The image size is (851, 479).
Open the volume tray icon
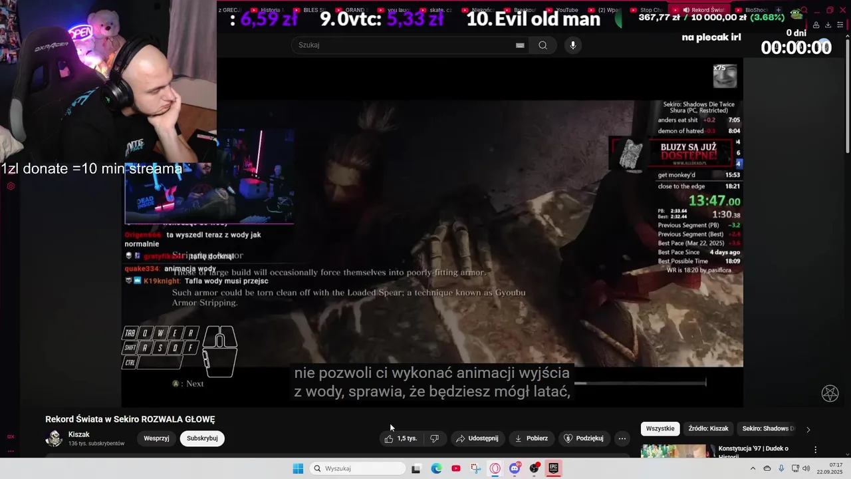(806, 468)
